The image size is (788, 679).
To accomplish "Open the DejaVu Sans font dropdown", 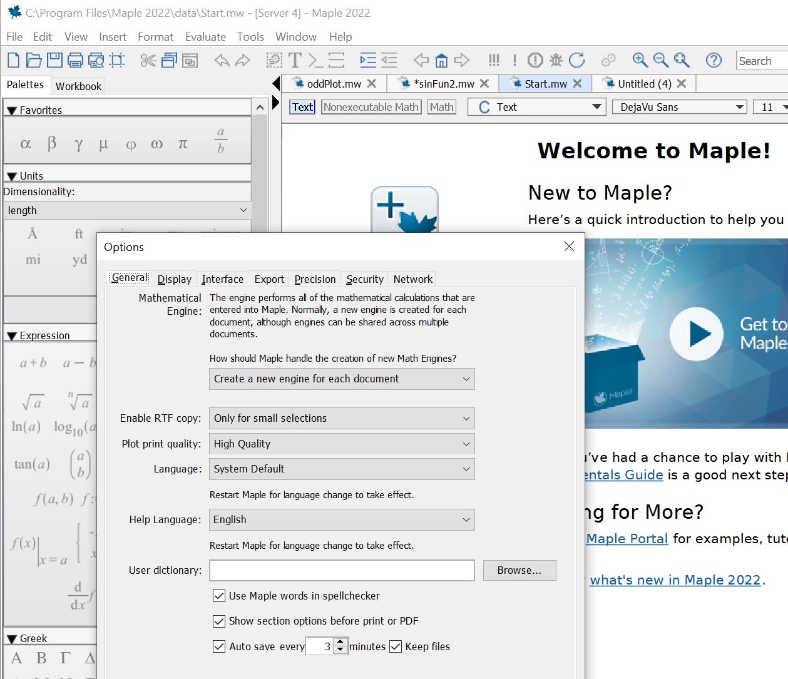I will tap(680, 107).
